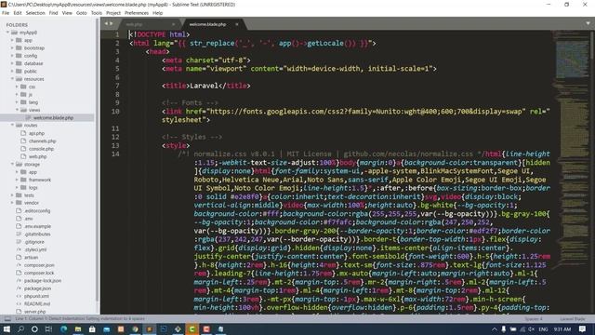
Task: Open the Preferences menu
Action: pos(137,13)
